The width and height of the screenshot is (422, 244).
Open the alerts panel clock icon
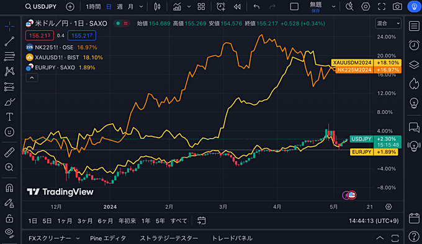[x=414, y=45]
